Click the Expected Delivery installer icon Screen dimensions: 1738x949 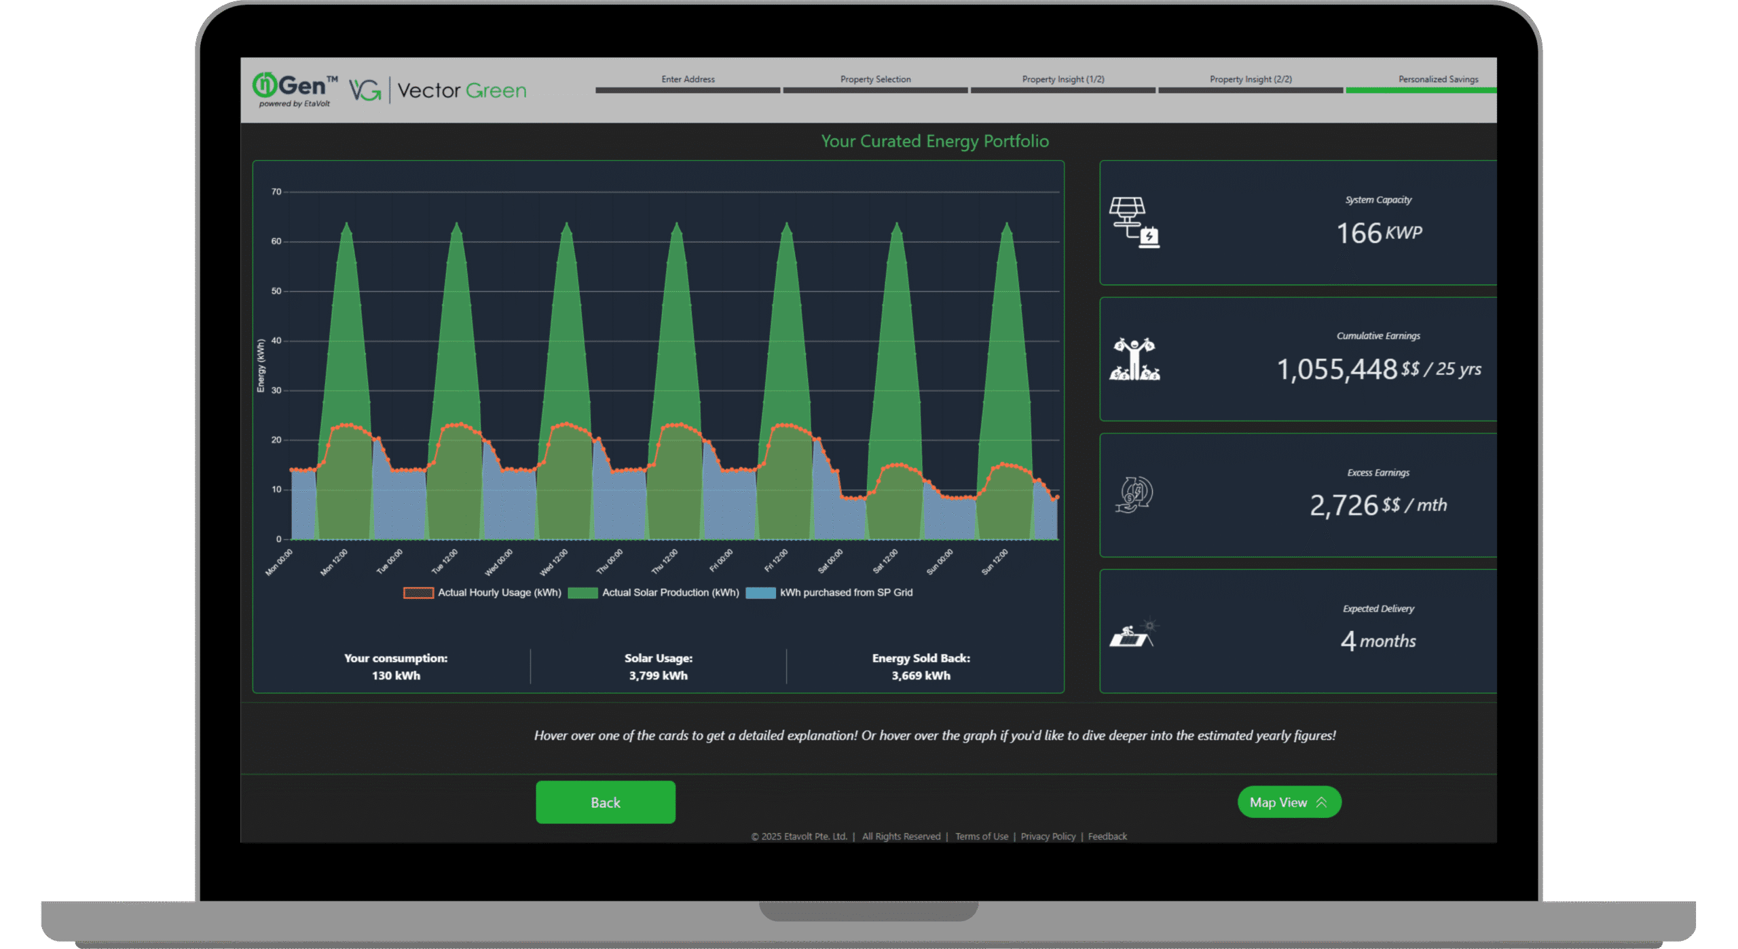click(1132, 634)
